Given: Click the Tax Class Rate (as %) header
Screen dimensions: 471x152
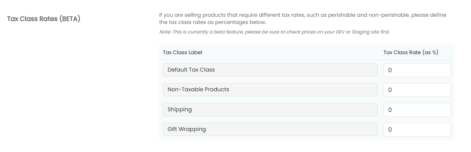Looking at the screenshot, I should pos(411,52).
